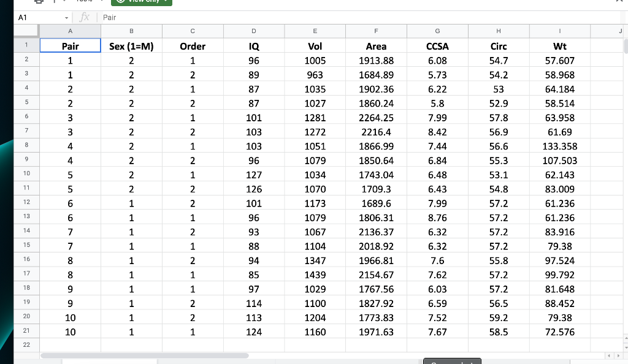Click the scroll-left arrow of horizontal scrollbar

609,355
